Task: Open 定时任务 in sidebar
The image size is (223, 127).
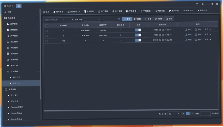Action: [14, 101]
